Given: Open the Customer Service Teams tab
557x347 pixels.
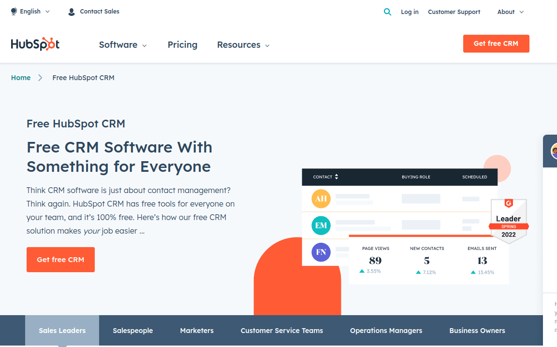Looking at the screenshot, I should tap(282, 330).
